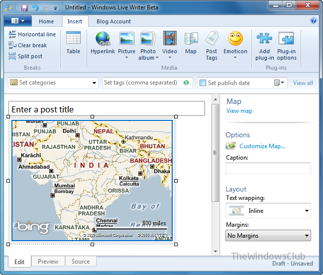Click the scroll down arrow of editor
323x275 pixels.
[215, 251]
